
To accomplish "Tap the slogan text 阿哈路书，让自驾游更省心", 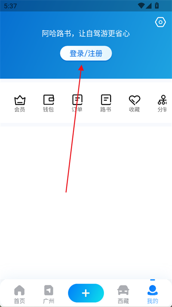I will pos(86,34).
